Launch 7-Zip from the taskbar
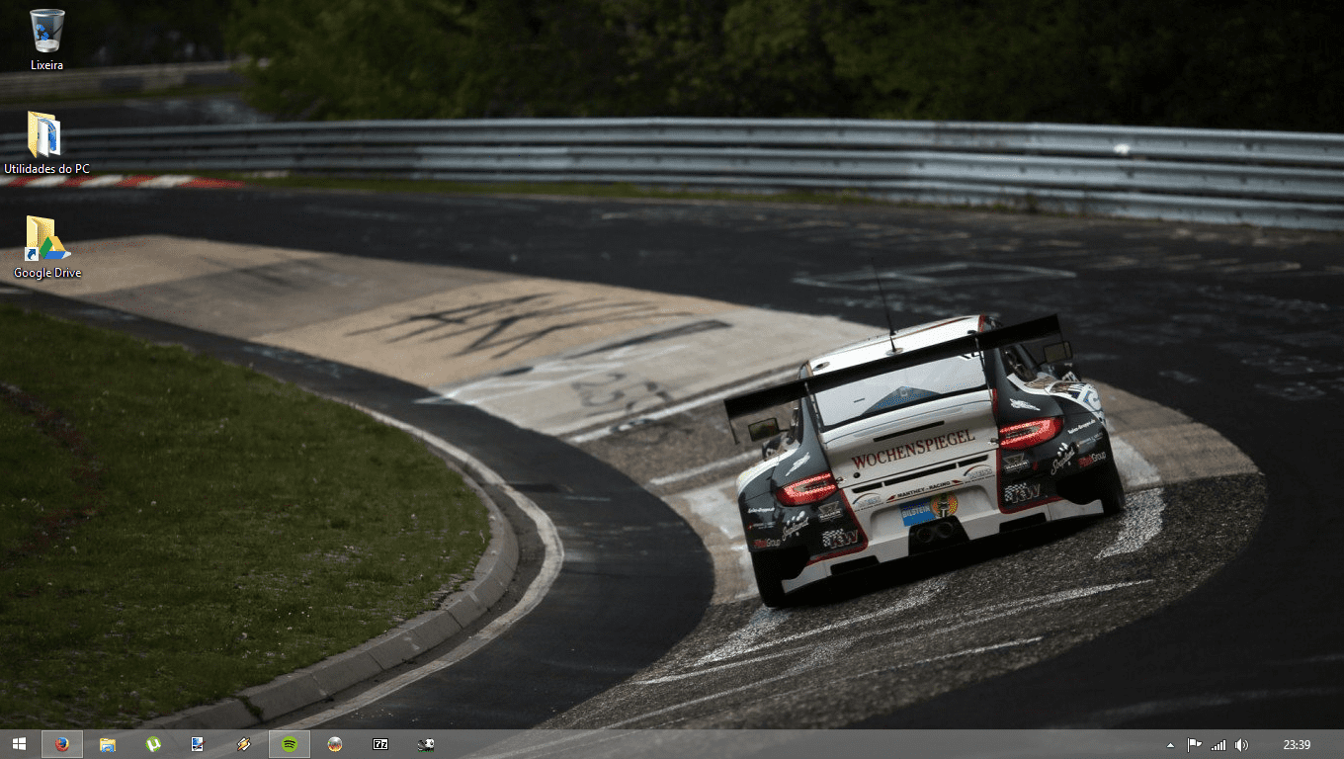The image size is (1344, 759). point(380,744)
